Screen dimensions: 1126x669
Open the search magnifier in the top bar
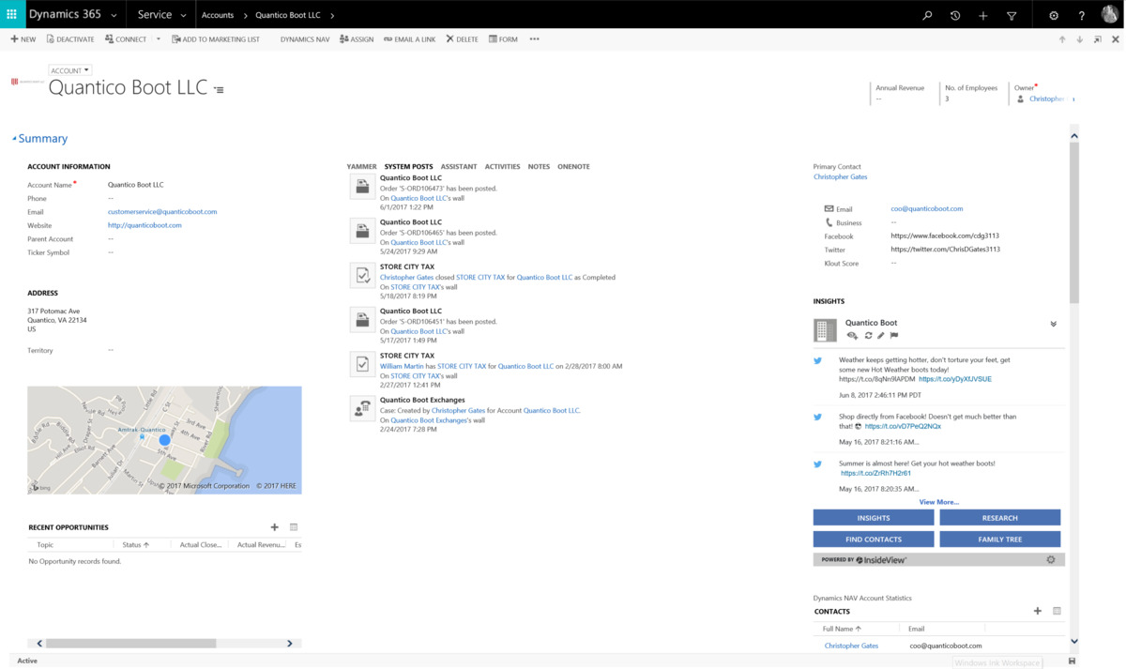pos(927,15)
